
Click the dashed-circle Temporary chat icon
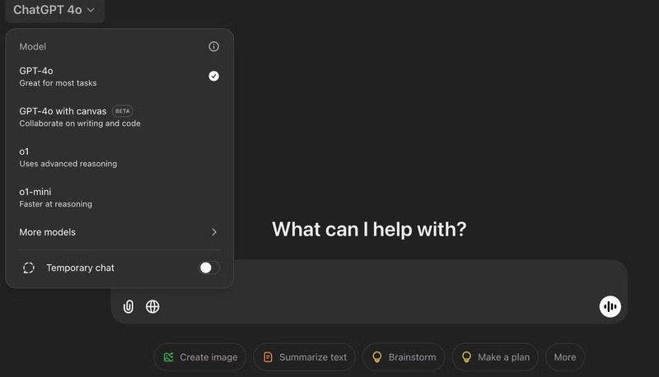pos(29,268)
